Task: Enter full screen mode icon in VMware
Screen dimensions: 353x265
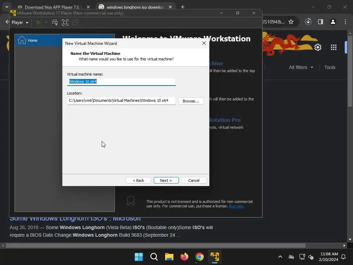Action: coord(65,22)
